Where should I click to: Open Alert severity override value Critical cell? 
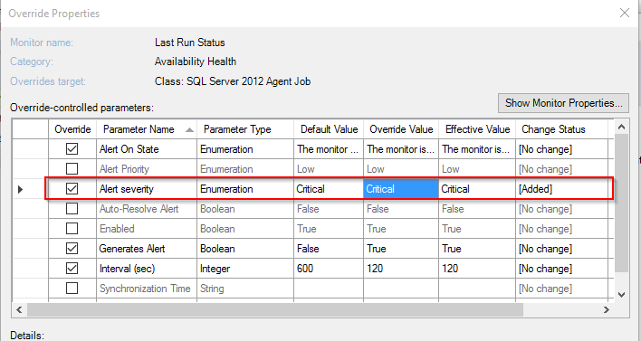401,189
